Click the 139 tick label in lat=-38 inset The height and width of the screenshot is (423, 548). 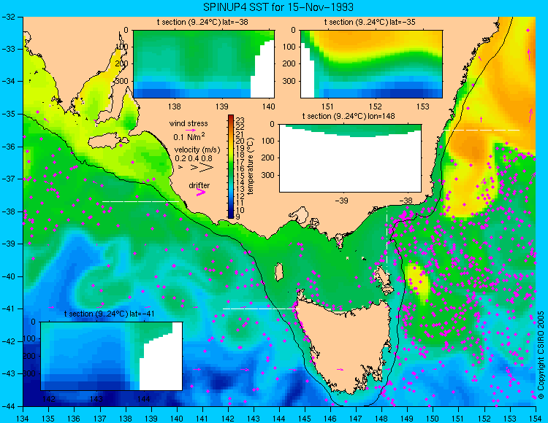221,106
